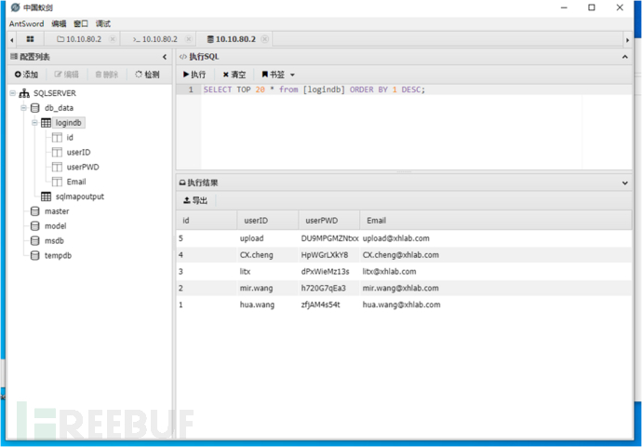Select the sqlmapoutput table
Image resolution: width=642 pixels, height=447 pixels.
pyautogui.click(x=79, y=196)
